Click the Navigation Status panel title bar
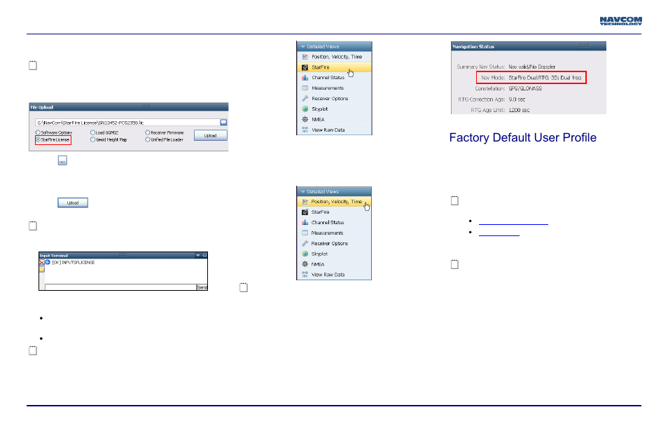The width and height of the screenshot is (668, 433). (529, 46)
